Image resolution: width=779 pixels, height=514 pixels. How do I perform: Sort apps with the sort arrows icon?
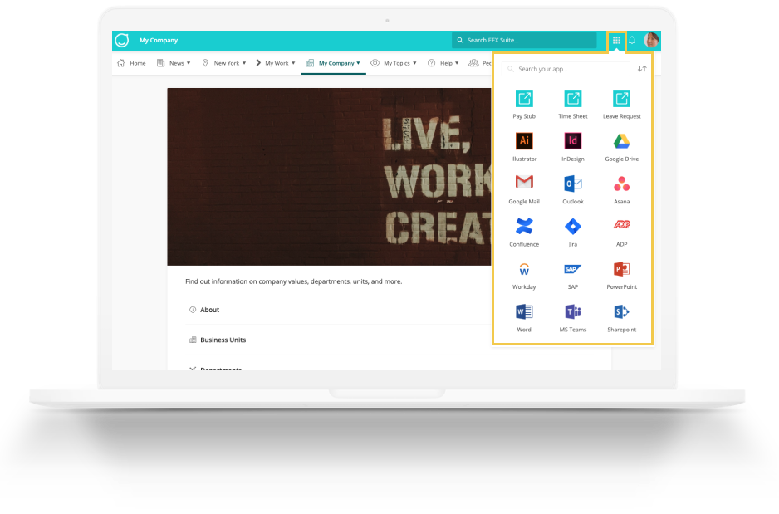click(x=642, y=69)
